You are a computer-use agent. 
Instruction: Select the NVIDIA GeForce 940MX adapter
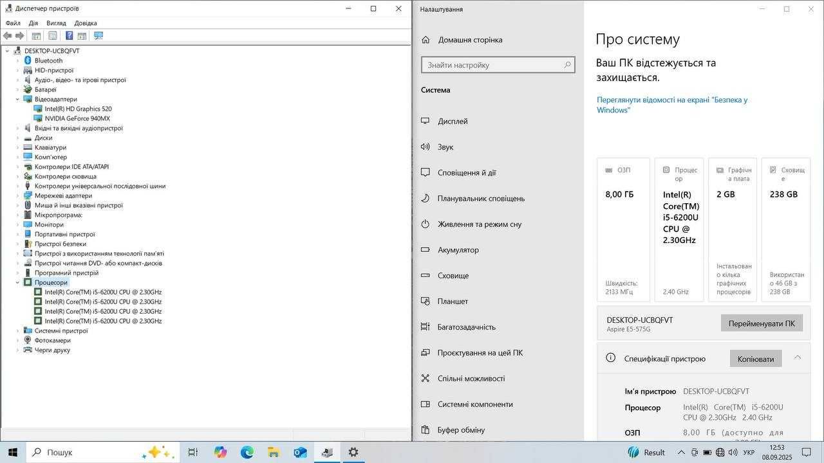(x=77, y=118)
